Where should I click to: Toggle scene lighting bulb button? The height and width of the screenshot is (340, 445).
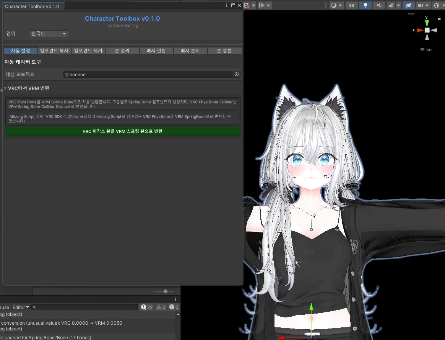point(365,5)
